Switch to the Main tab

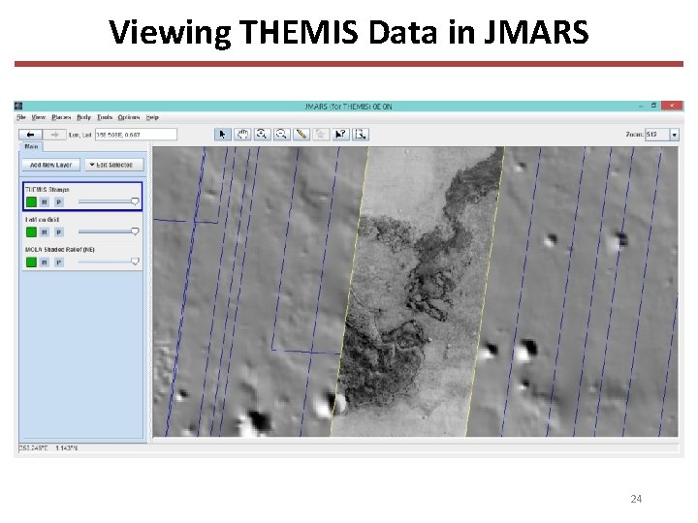coord(31,147)
